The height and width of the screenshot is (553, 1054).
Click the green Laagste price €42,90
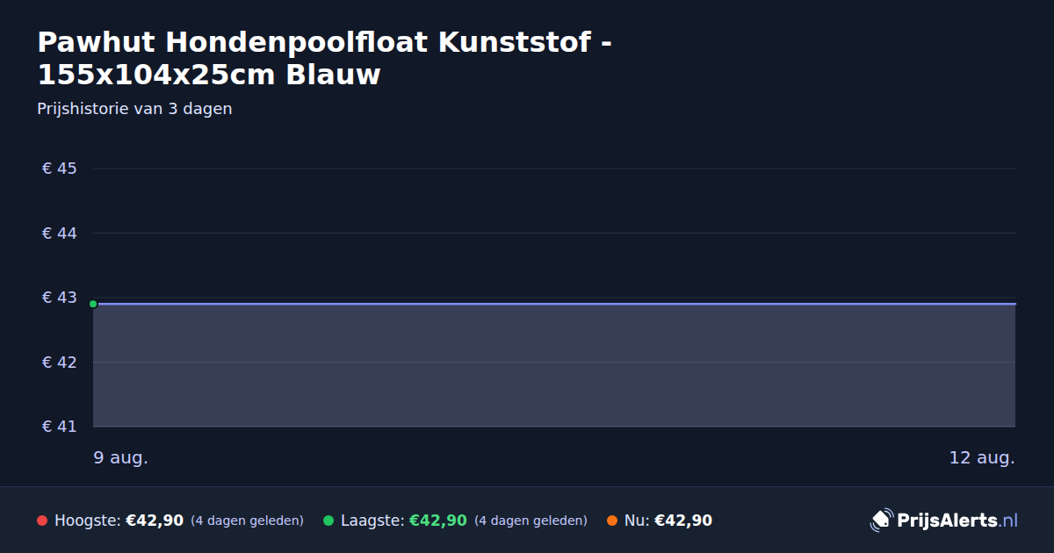pos(437,521)
